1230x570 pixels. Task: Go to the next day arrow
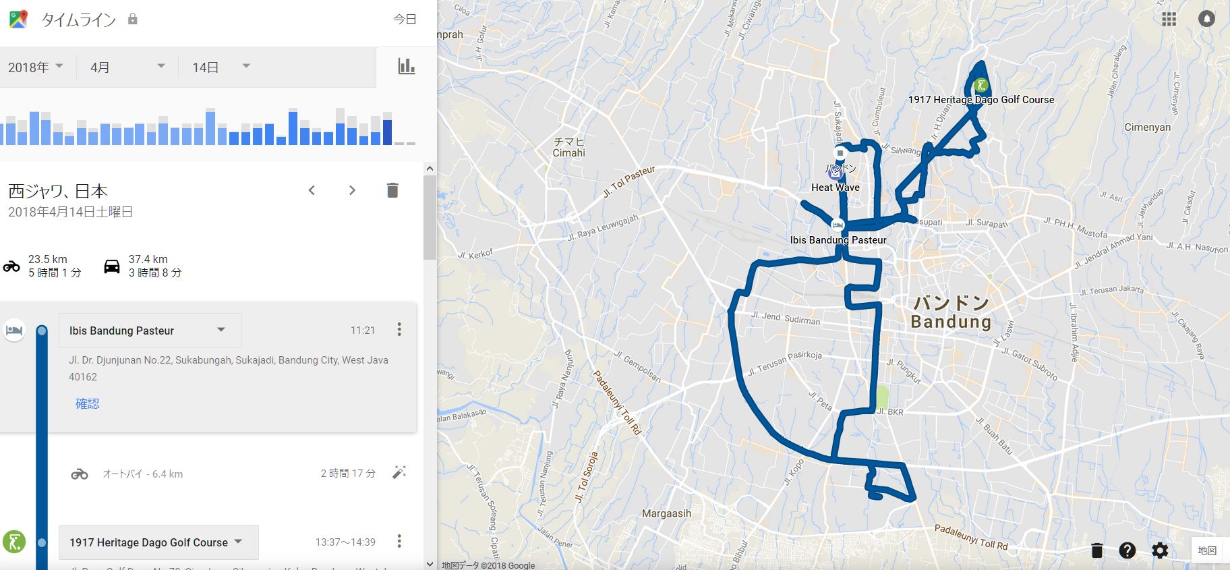352,190
